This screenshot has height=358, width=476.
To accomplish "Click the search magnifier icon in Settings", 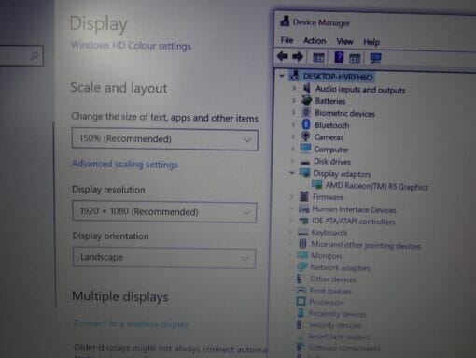I will (x=35, y=56).
